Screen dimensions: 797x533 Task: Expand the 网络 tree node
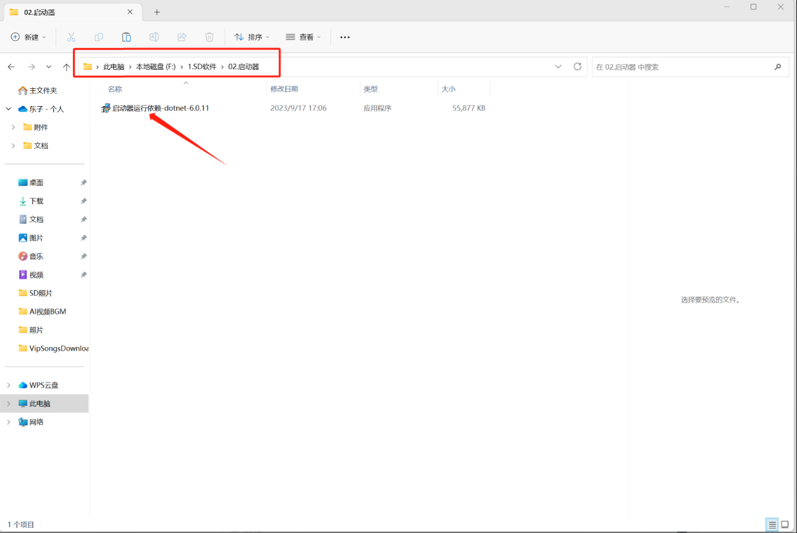click(9, 422)
